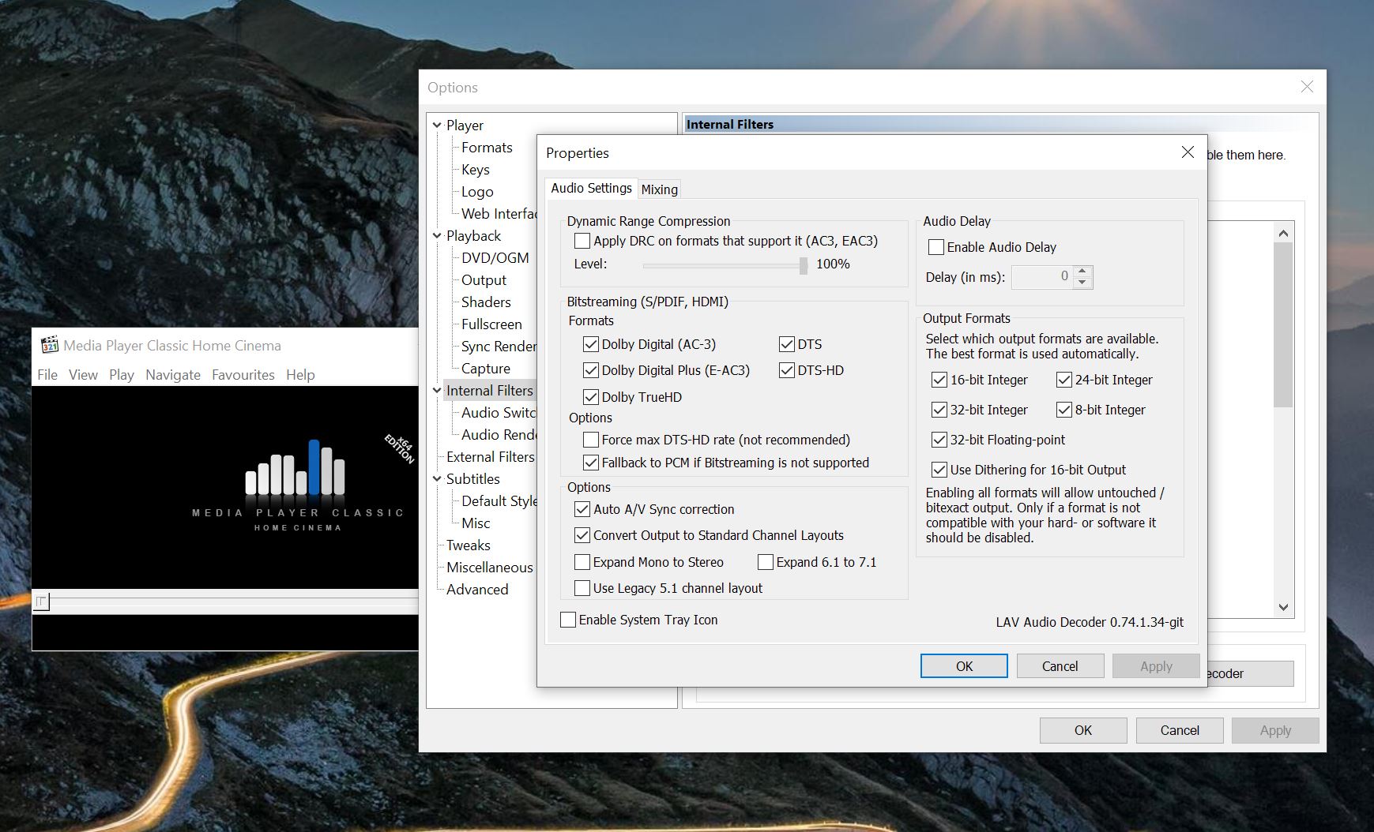1374x832 pixels.
Task: Click the seek bar thumb in Media Player Classic
Action: 42,602
